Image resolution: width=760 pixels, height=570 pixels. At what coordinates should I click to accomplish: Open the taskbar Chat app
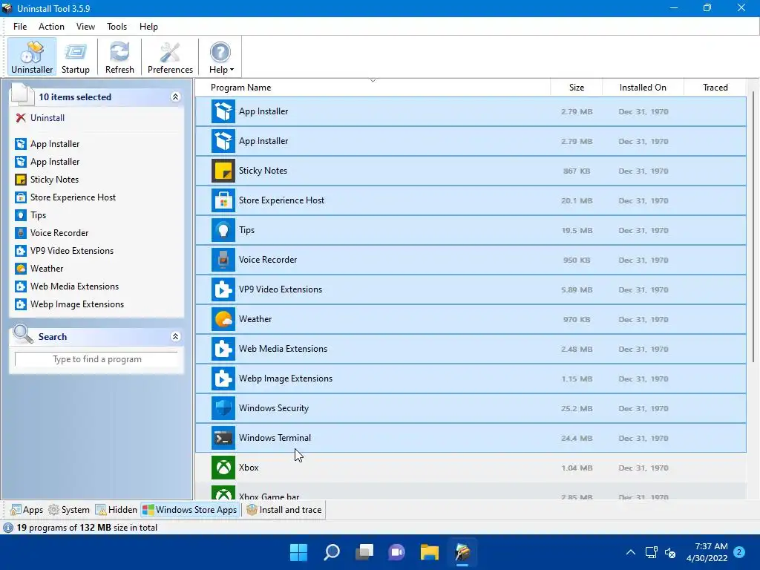point(396,552)
